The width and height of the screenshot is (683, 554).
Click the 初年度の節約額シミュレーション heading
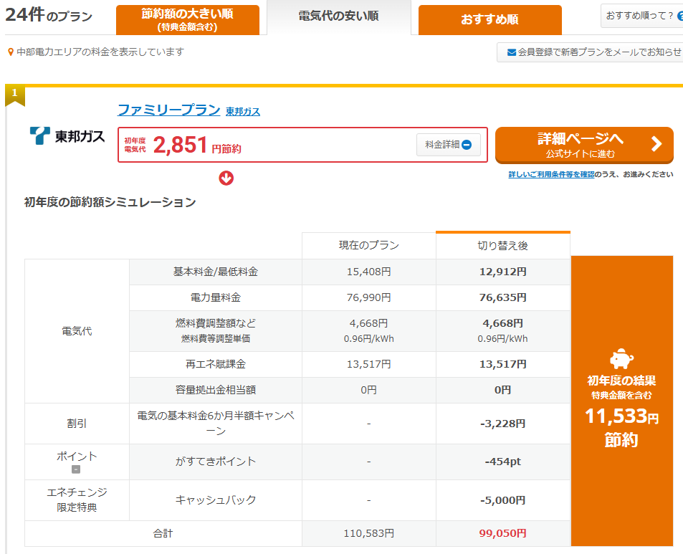pos(110,202)
